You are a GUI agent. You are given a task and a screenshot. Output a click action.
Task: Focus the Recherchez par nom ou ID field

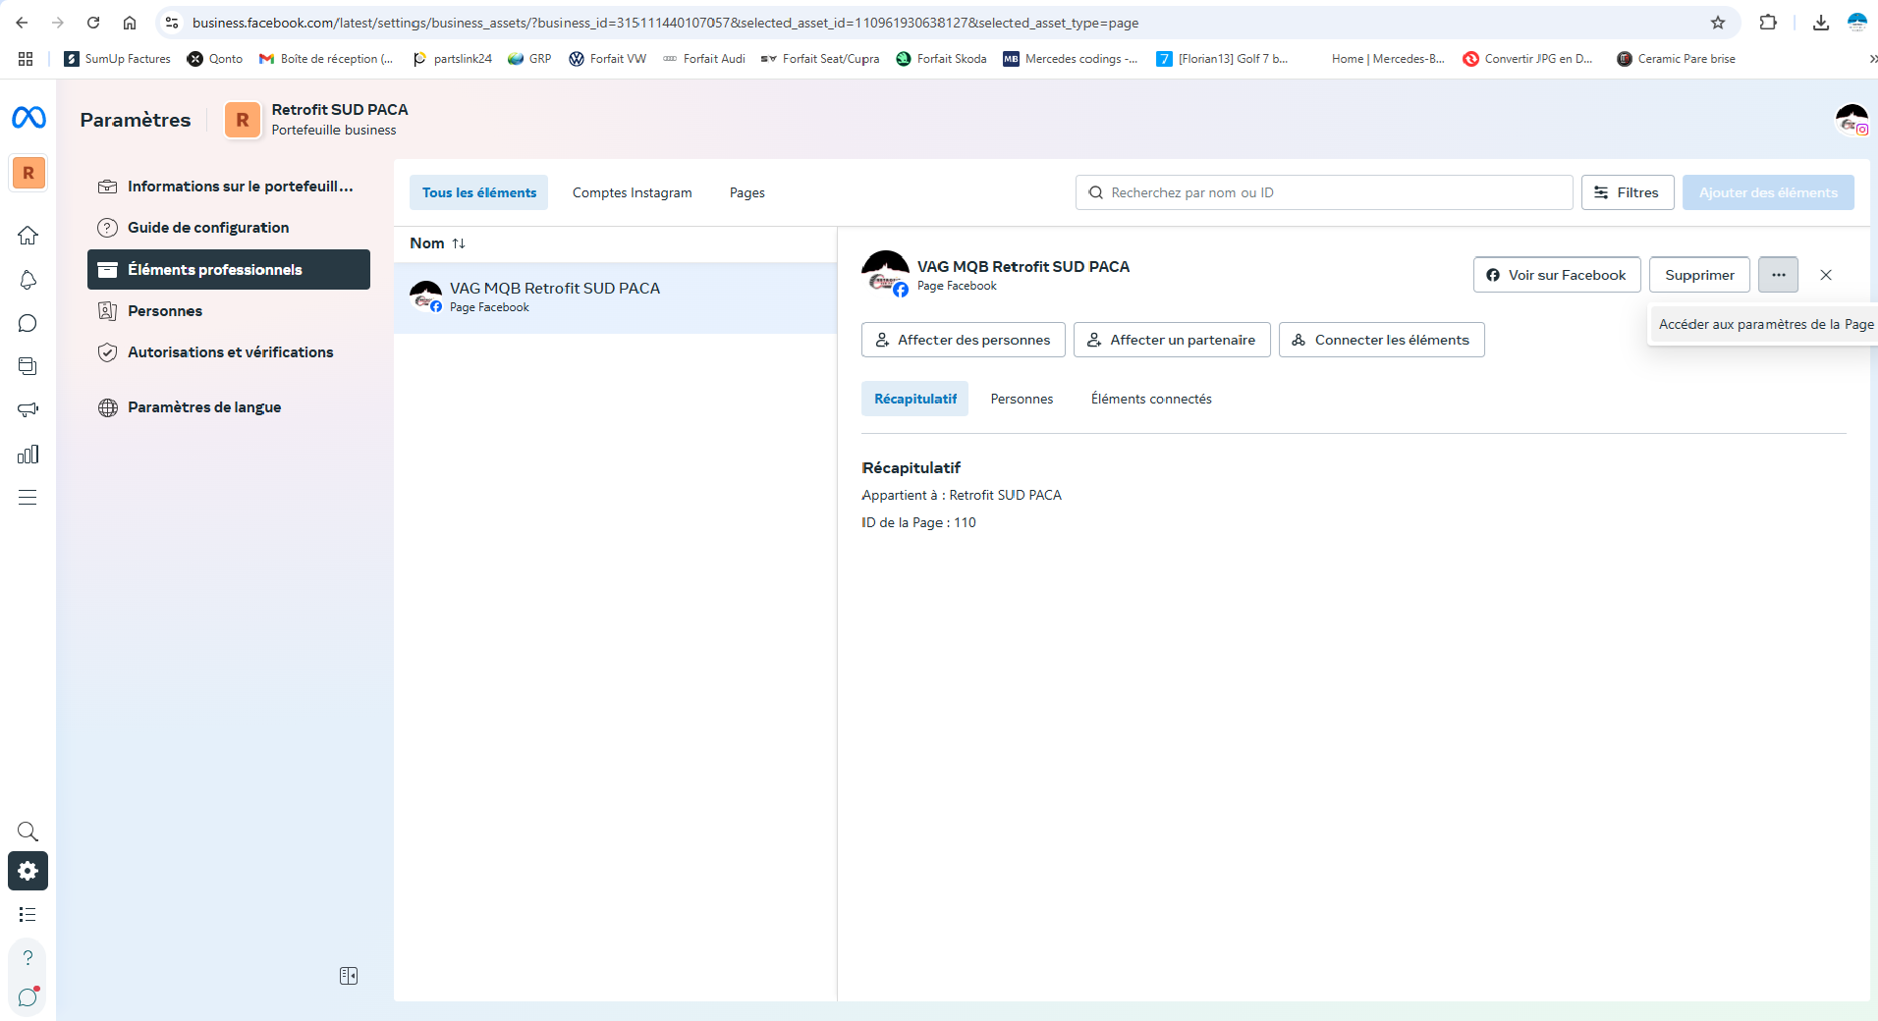pos(1324,192)
